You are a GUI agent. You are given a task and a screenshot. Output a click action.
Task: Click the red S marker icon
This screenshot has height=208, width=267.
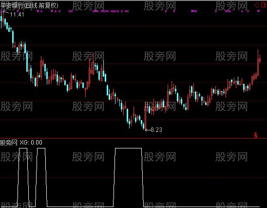click(256, 135)
